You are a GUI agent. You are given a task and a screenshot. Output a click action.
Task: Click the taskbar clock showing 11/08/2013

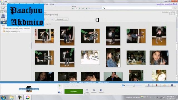click(170, 97)
